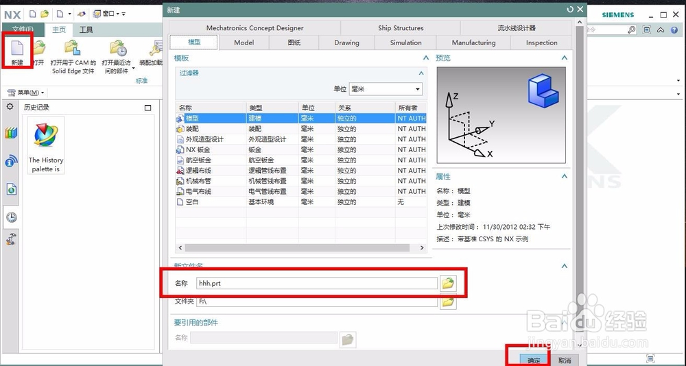Collapse the 新文件名 section

(565, 266)
